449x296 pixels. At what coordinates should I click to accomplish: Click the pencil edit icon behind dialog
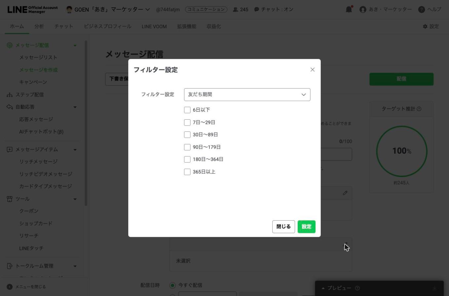pos(345,193)
